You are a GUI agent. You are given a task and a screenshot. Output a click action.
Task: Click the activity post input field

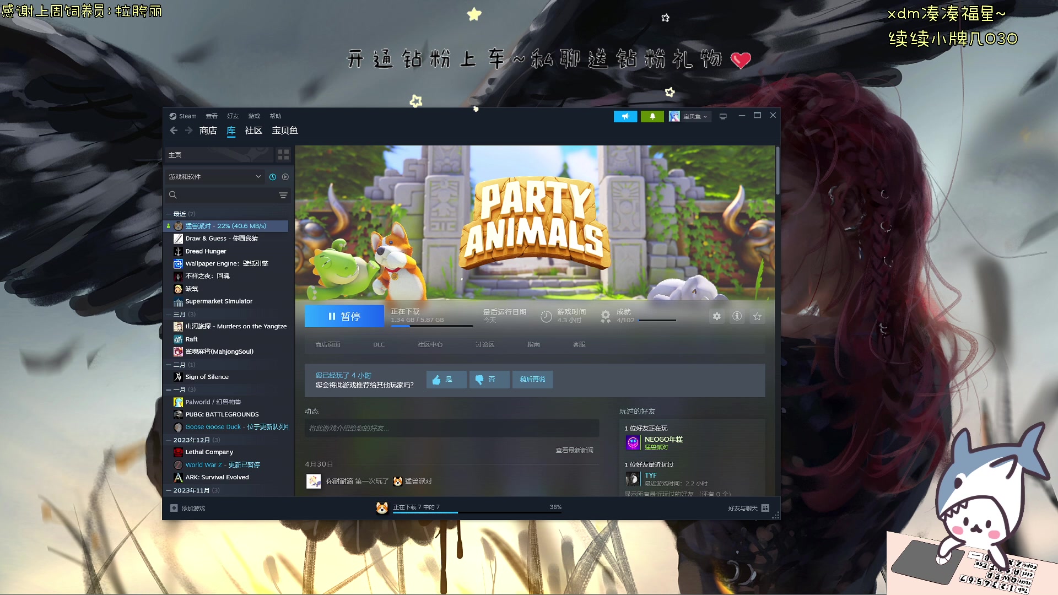point(451,428)
